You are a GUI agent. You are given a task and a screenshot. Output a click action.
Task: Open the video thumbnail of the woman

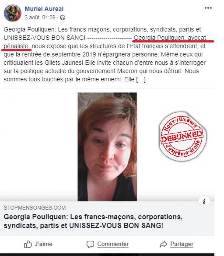click(x=107, y=147)
